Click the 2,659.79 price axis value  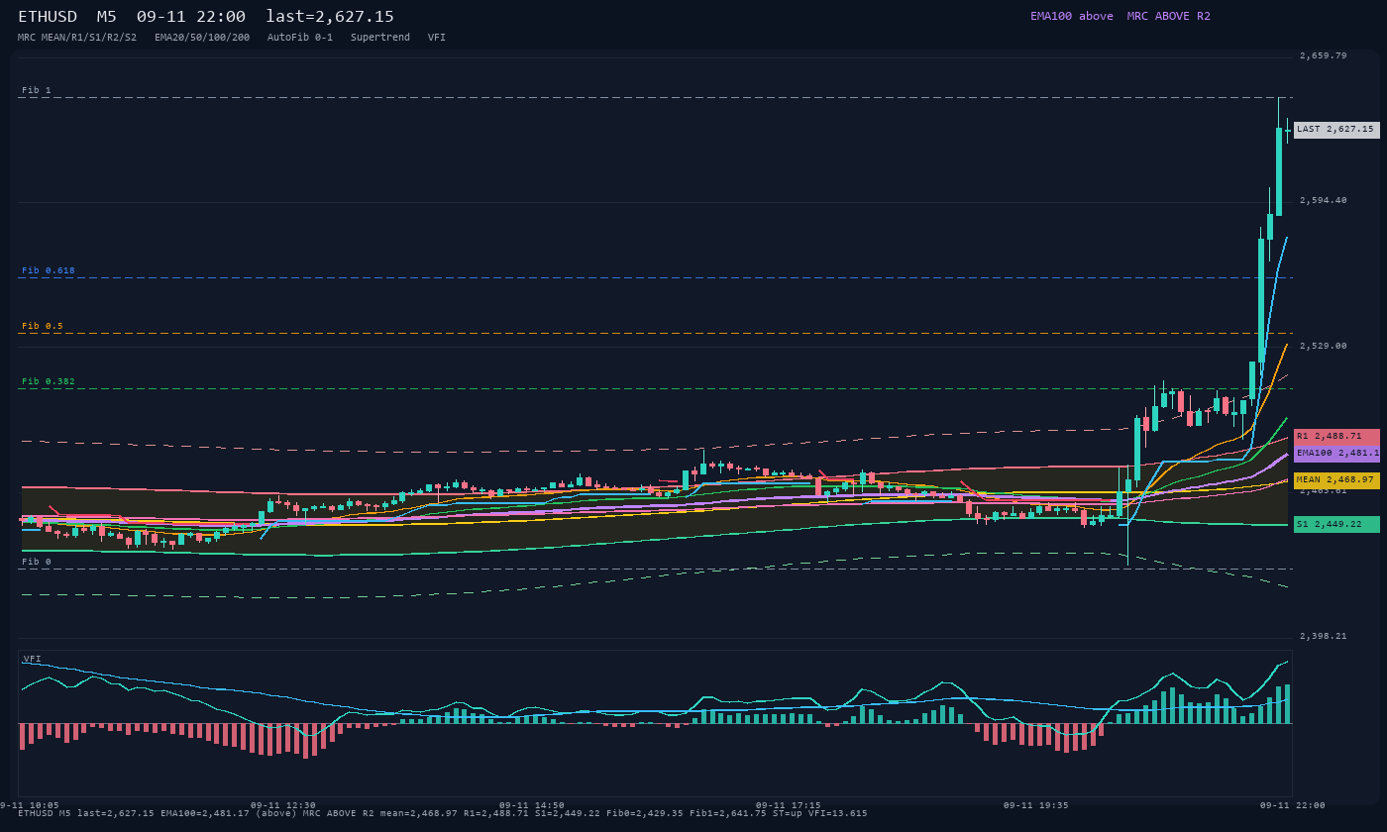1324,55
